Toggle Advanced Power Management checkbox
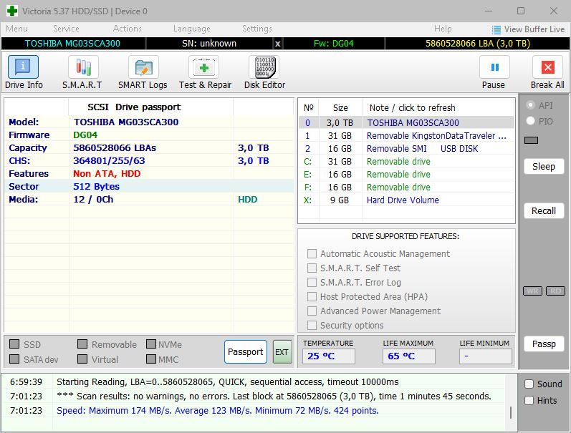Image resolution: width=571 pixels, height=433 pixels. pyautogui.click(x=312, y=311)
